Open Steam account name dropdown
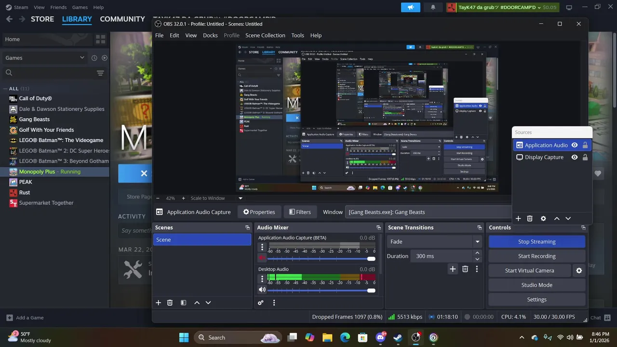This screenshot has width=617, height=347. pyautogui.click(x=502, y=7)
